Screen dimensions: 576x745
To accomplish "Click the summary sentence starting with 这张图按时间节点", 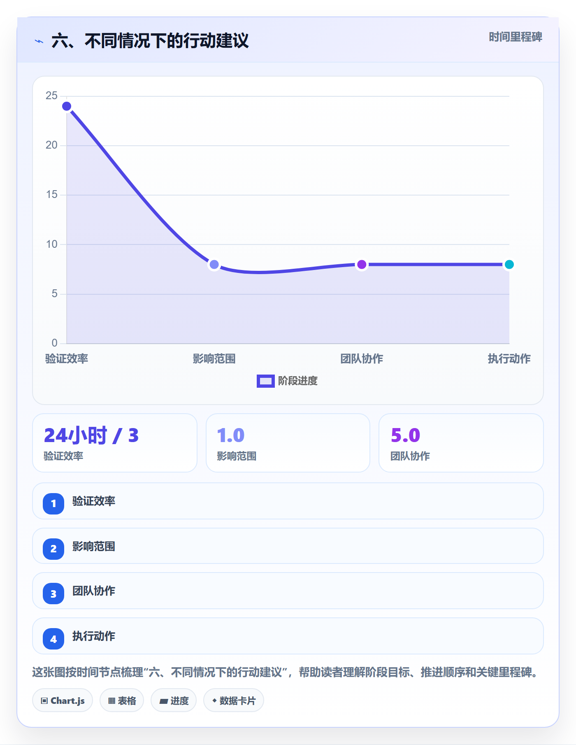I will (286, 672).
